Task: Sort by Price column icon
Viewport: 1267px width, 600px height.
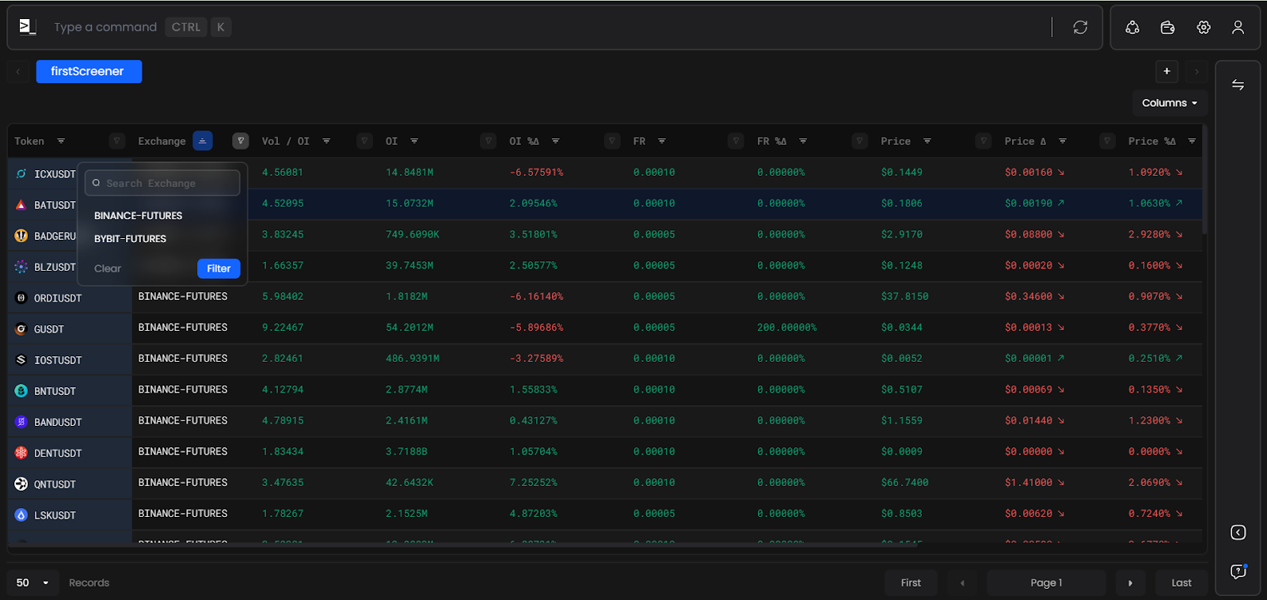Action: [926, 141]
